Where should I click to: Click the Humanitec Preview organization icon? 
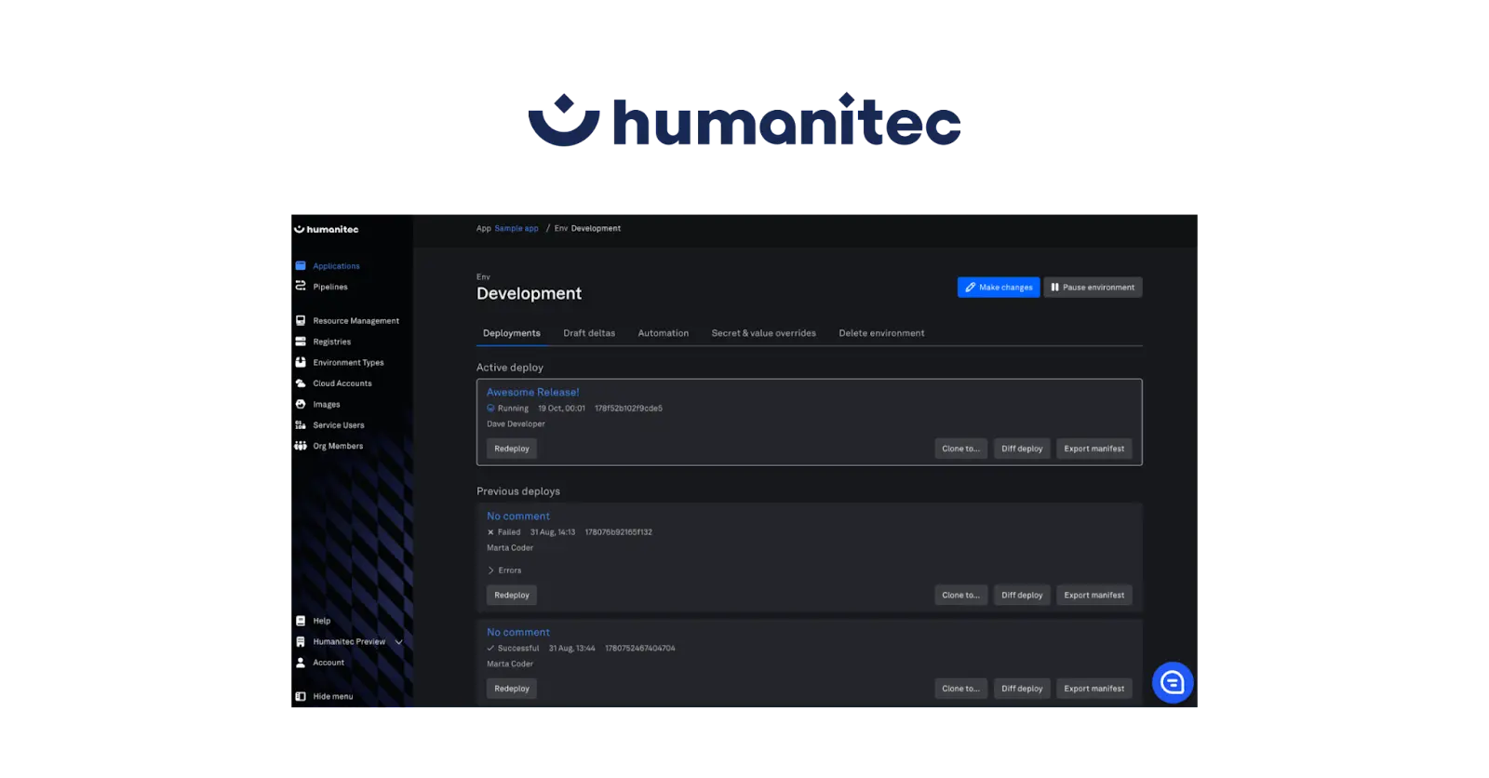click(301, 641)
